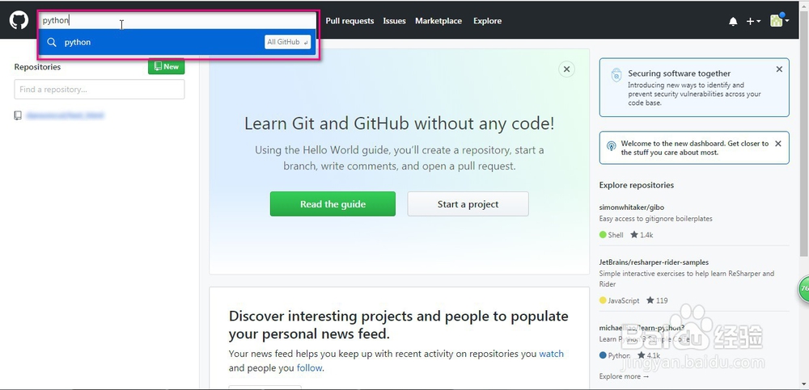The width and height of the screenshot is (809, 390).
Task: Close the Securing software together notice
Action: point(779,69)
